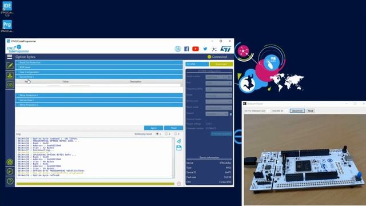Expand the Read Out Protection section

click(x=99, y=62)
